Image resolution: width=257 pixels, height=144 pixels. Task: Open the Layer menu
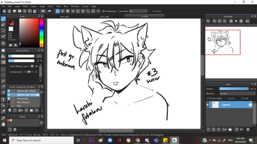tap(17, 6)
